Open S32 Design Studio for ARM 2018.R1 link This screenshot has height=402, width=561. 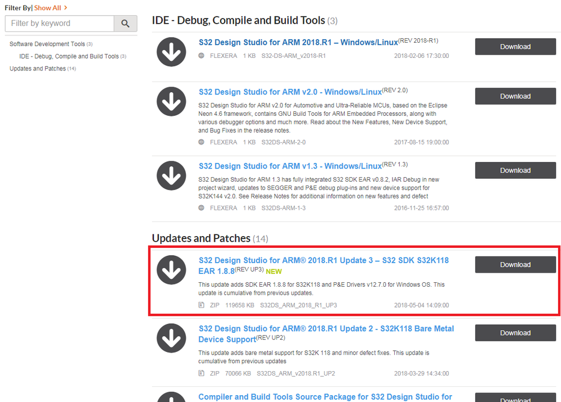(x=298, y=42)
